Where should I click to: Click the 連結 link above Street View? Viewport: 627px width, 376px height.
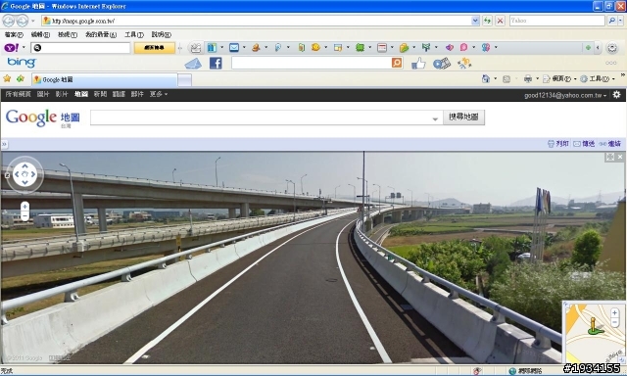[x=609, y=144]
